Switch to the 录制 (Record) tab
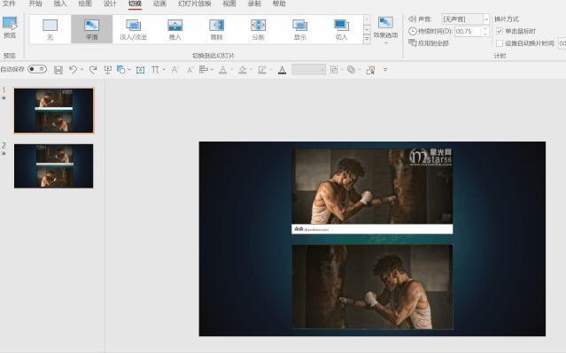Image resolution: width=566 pixels, height=353 pixels. 254,4
